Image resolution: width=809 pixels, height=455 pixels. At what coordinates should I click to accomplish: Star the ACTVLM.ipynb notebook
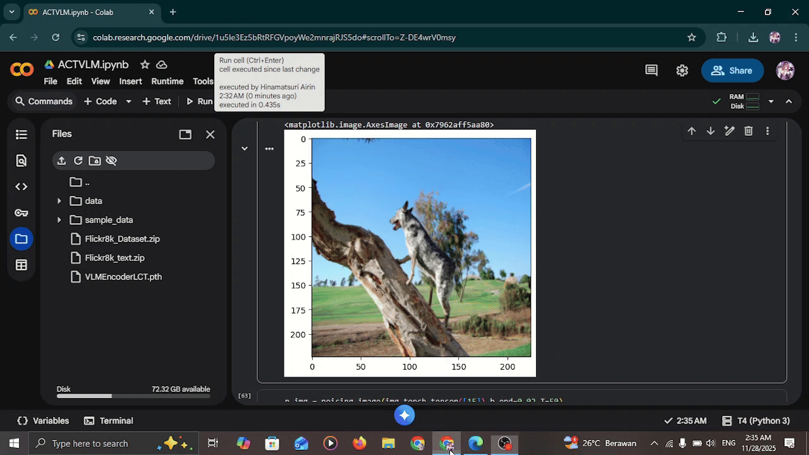[x=145, y=64]
